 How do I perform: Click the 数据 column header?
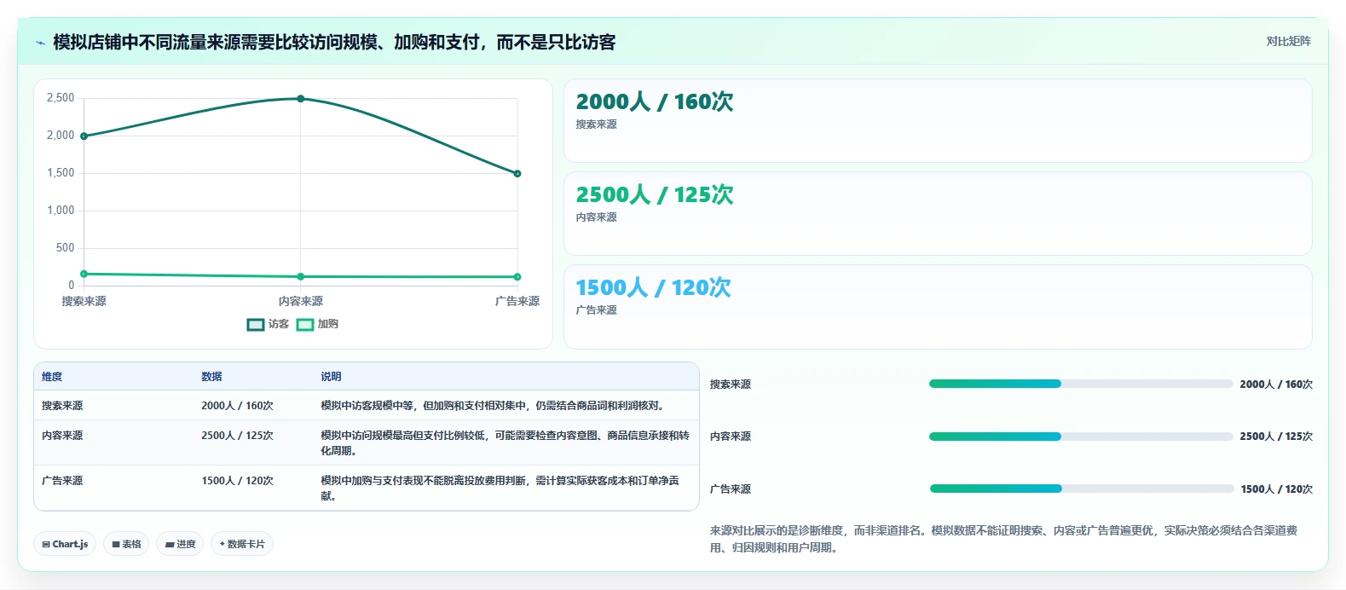click(x=211, y=377)
